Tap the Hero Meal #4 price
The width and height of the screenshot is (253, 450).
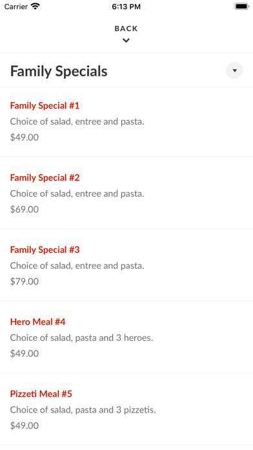pos(25,353)
